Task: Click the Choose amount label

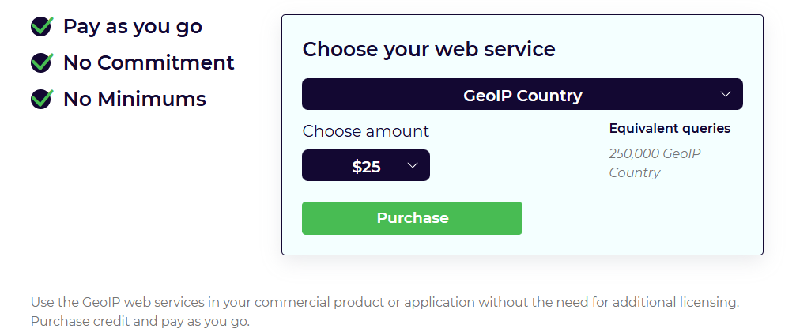Action: pos(365,131)
